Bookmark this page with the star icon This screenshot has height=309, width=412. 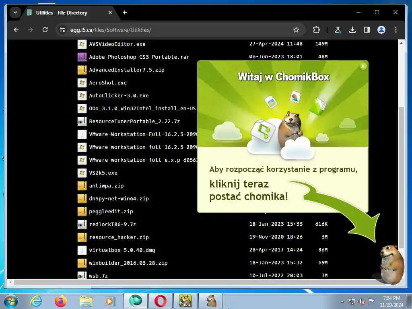(x=296, y=30)
